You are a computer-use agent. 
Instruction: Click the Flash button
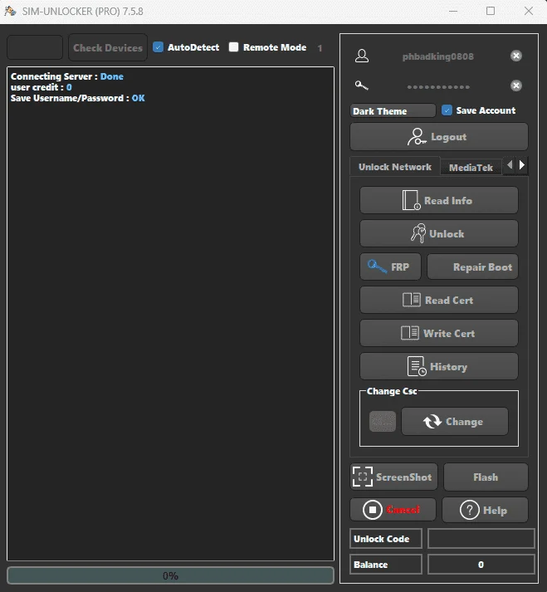click(x=486, y=477)
